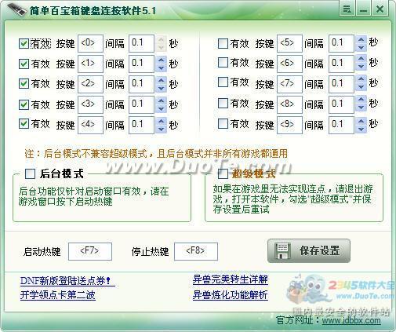Increase interval for key <1> using up arrow
This screenshot has height=332, width=396.
point(162,60)
